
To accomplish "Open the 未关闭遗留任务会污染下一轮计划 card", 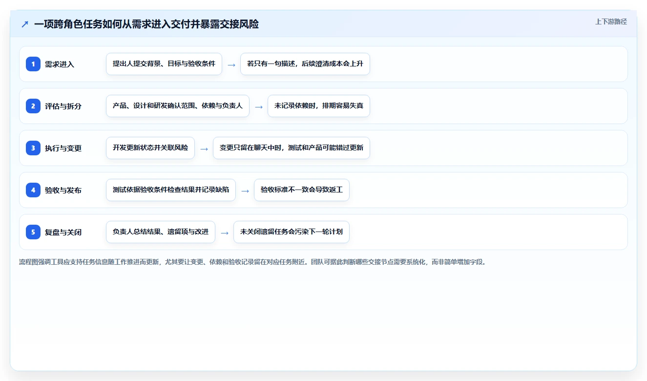I will 292,232.
